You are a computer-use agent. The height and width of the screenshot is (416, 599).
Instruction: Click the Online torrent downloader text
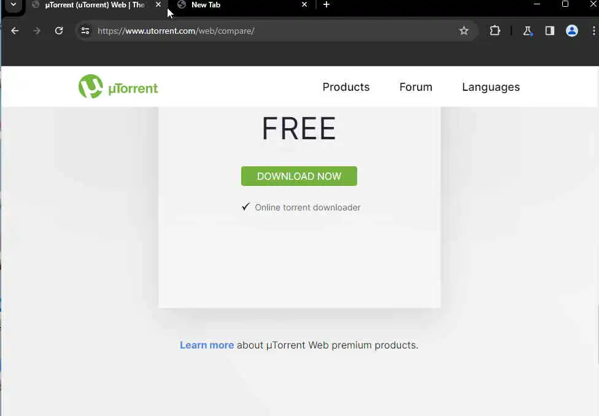(x=307, y=207)
